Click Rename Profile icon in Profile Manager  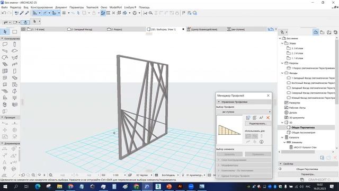pos(261,118)
